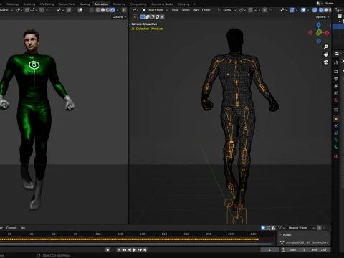Switch to the Shading workspace tab
Viewport: 344px width, 258px height.
click(85, 4)
